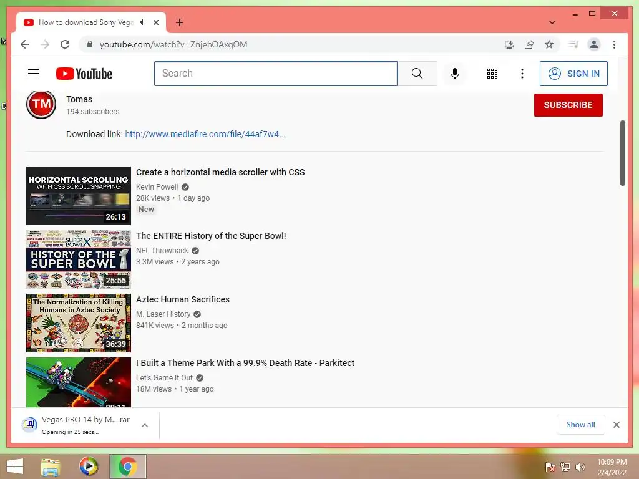Click the '194 subscribers' text
Screen dimensions: 639x479
[x=93, y=112]
